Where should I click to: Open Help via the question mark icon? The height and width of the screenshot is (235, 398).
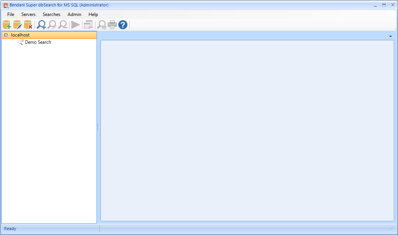[122, 25]
